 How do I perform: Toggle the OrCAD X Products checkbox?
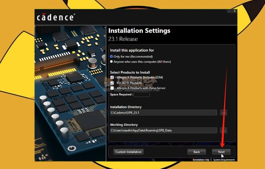point(112,83)
